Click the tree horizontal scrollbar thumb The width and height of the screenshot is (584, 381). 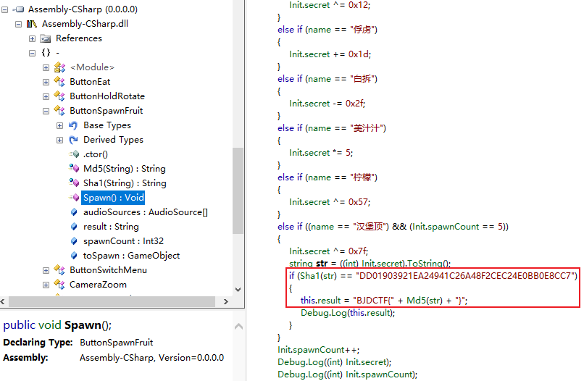tap(112, 301)
